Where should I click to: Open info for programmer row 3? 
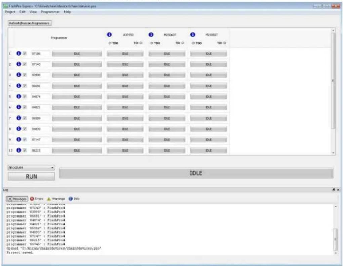[19, 74]
